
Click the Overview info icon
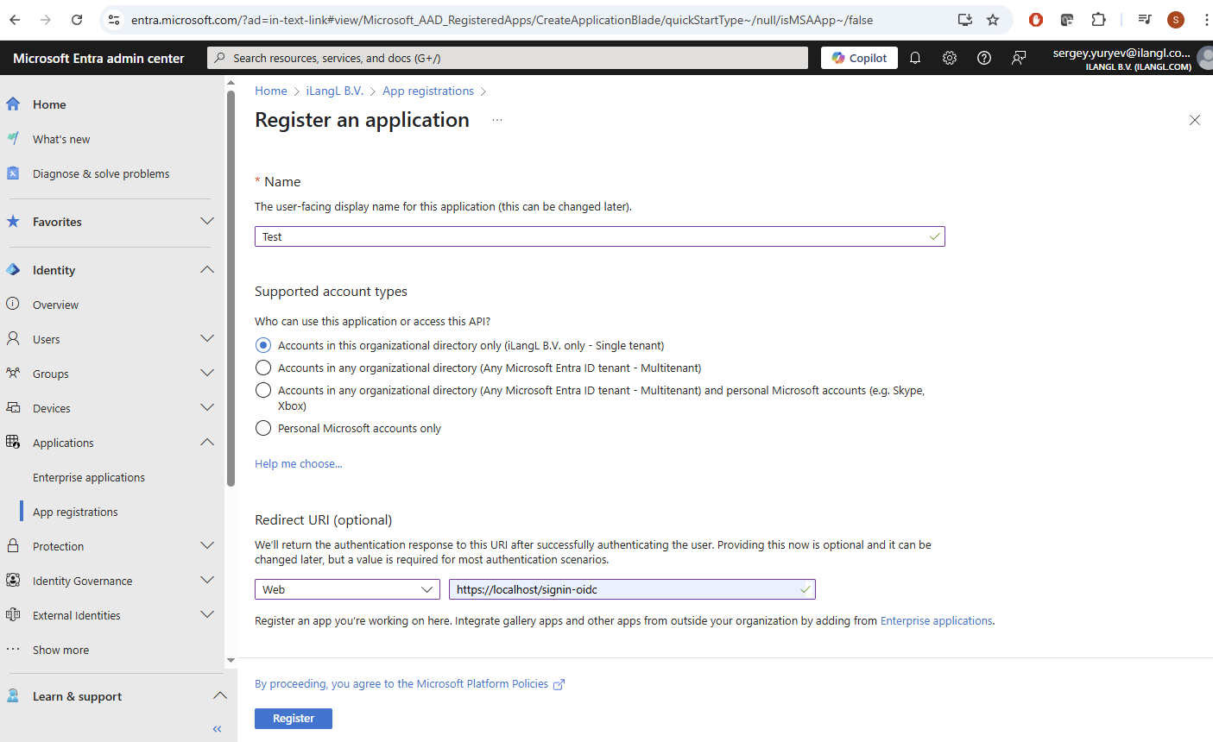tap(13, 305)
